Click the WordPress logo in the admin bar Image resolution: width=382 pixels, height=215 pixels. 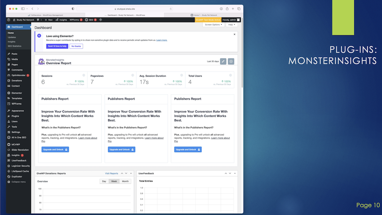click(x=9, y=19)
